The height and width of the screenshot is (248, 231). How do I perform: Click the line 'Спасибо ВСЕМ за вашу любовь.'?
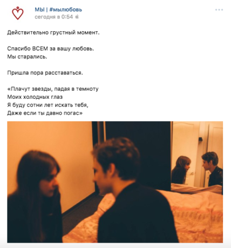51,49
